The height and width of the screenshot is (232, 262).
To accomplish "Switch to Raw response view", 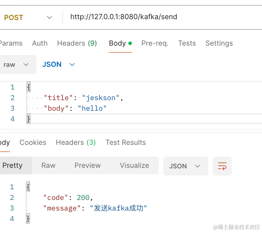I will (49, 165).
